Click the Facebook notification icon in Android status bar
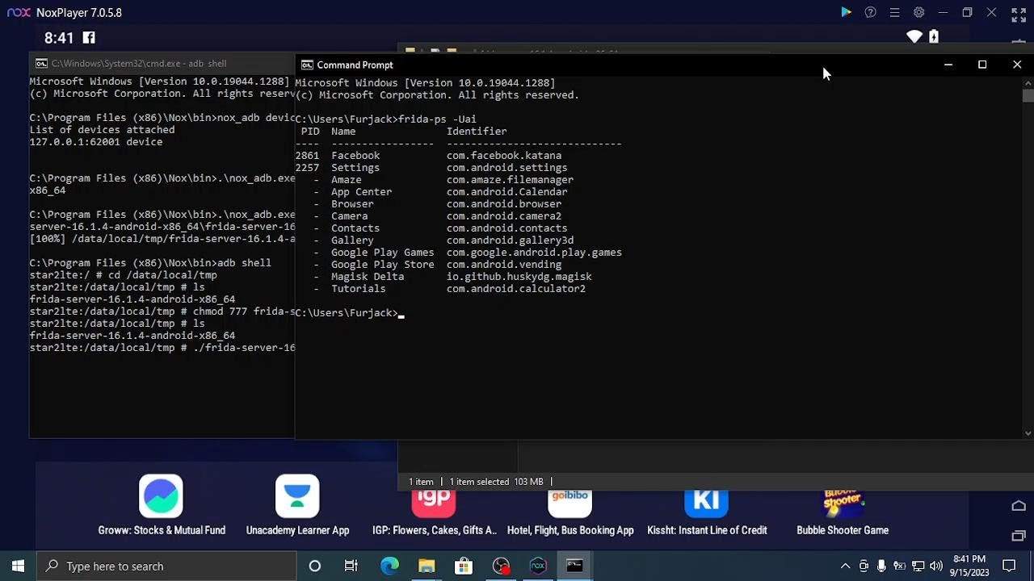The height and width of the screenshot is (581, 1034). (x=89, y=38)
